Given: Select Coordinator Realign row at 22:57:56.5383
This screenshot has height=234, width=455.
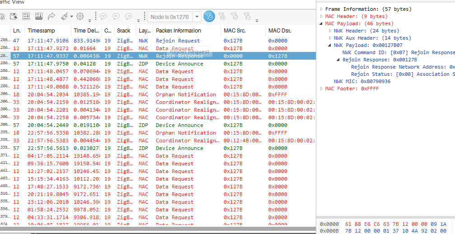Looking at the screenshot, I should (158, 140).
